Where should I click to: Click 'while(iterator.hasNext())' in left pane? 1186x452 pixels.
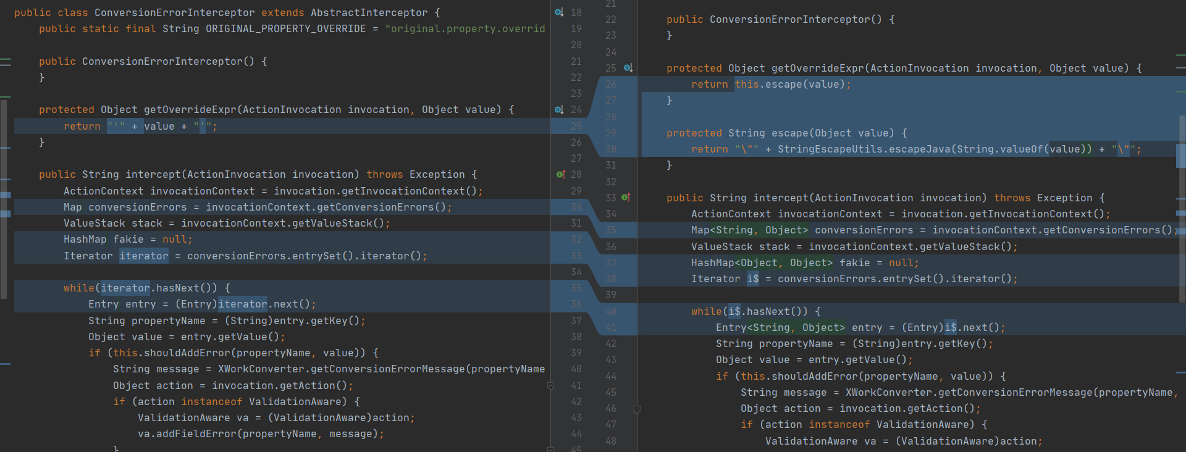click(x=140, y=288)
